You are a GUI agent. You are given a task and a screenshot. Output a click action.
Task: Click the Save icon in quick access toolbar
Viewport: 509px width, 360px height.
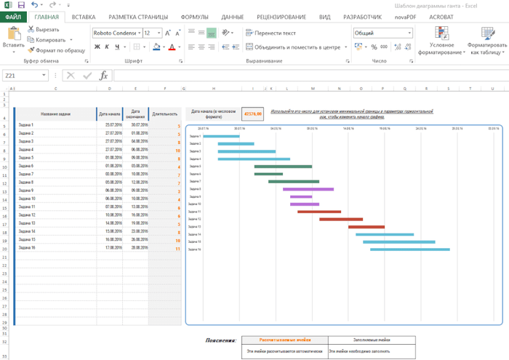(20, 5)
